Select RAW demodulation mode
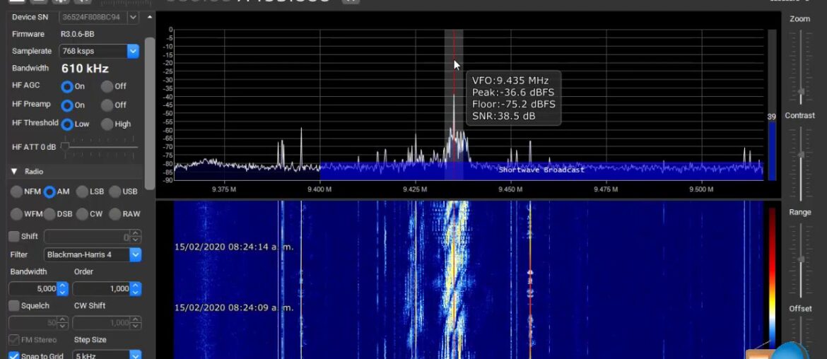 pos(115,214)
